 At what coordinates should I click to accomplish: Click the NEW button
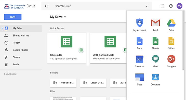tap(13, 17)
